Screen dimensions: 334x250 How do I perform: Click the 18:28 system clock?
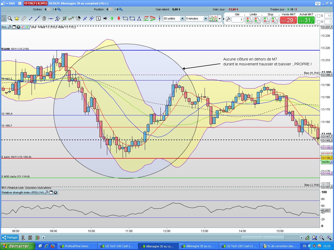327,246
